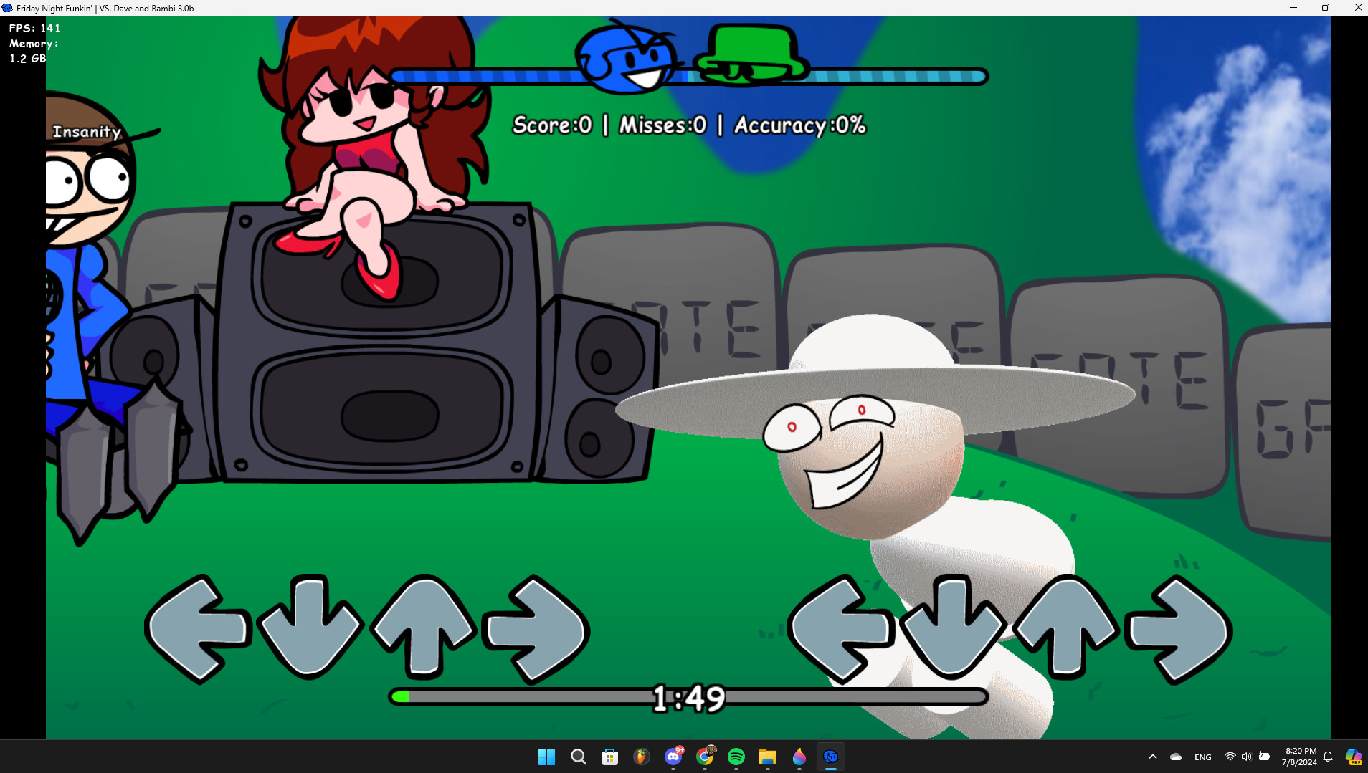Viewport: 1368px width, 773px height.
Task: Click the song time progress bar
Action: 688,696
